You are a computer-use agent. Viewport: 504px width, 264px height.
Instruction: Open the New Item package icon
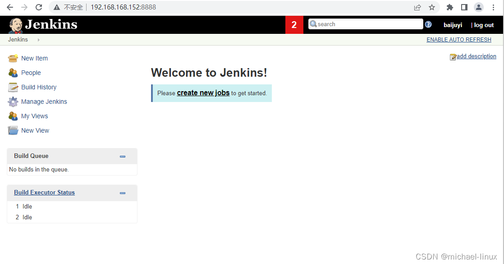[x=13, y=58]
